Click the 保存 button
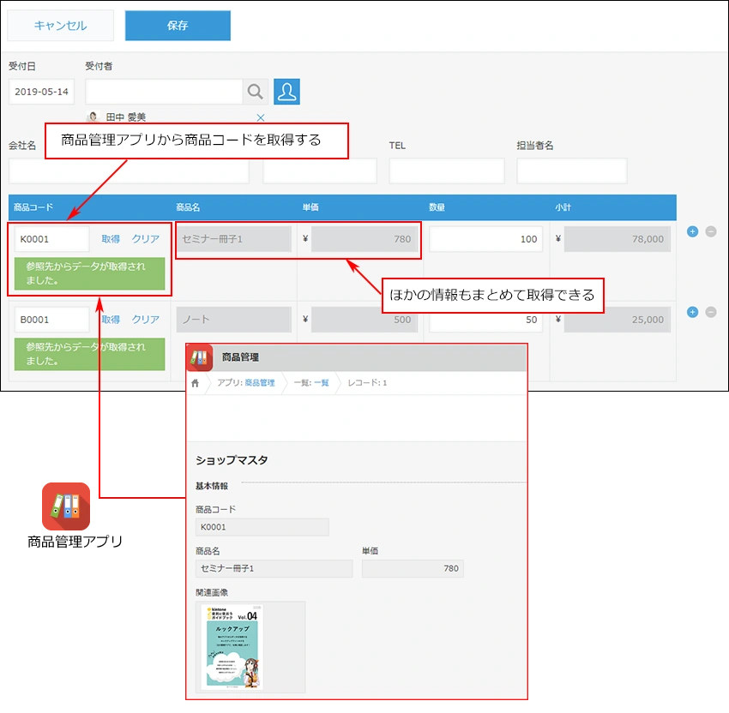The image size is (729, 713). click(178, 26)
